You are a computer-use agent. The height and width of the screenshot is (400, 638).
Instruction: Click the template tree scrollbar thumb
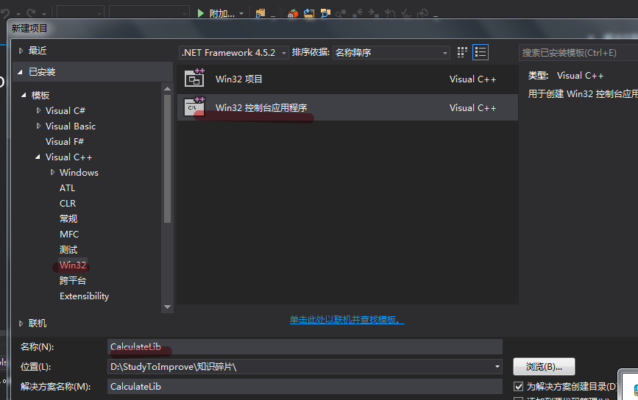(x=167, y=159)
